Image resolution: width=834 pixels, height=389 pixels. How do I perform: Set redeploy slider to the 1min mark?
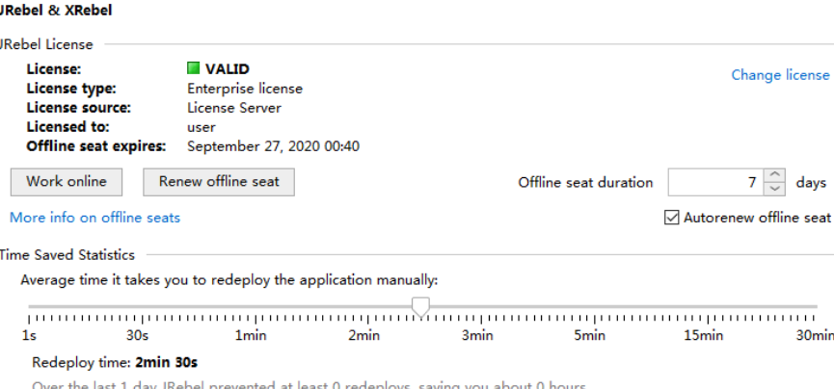[252, 316]
